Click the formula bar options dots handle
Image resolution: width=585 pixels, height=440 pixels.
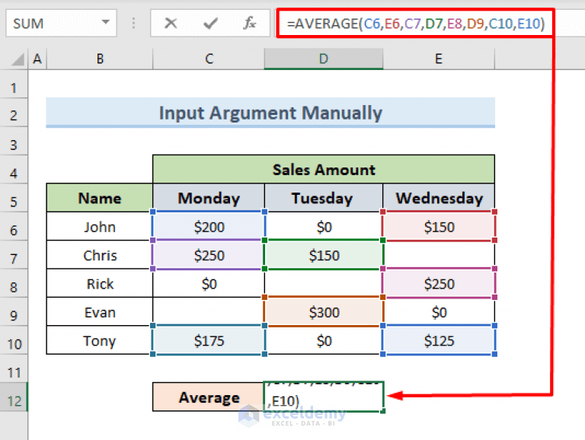133,24
